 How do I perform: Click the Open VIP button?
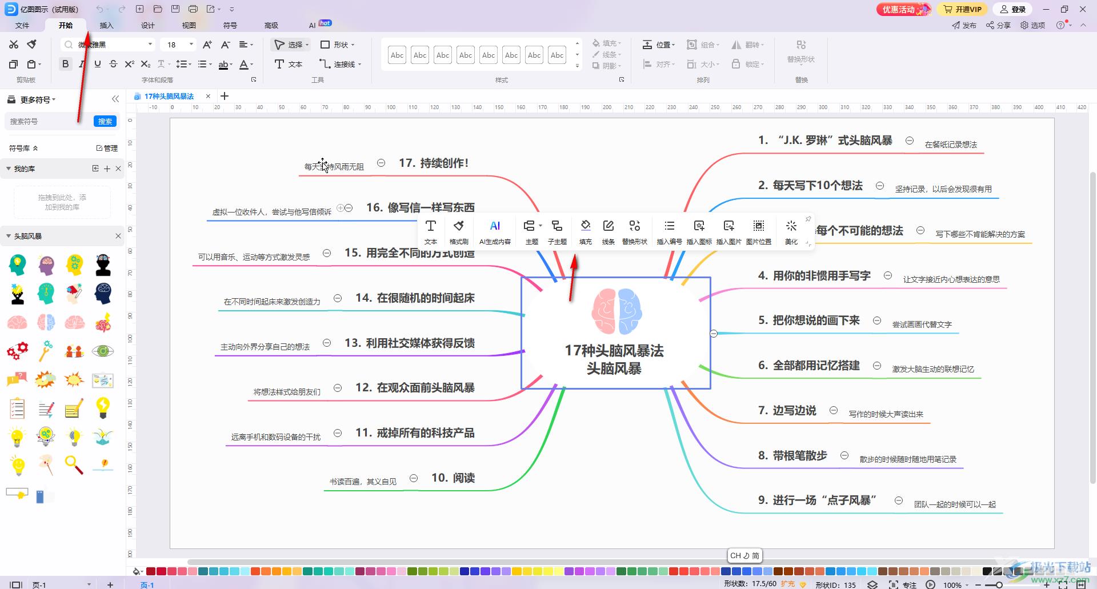[963, 9]
